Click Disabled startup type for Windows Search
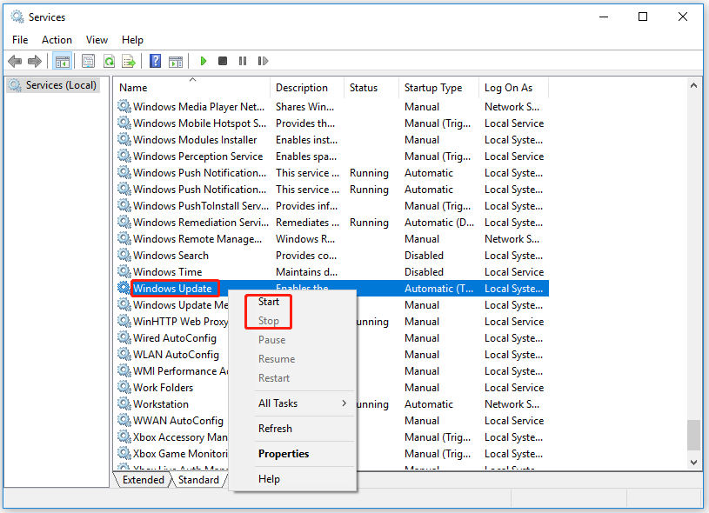Screen dimensions: 709x513 coord(424,256)
